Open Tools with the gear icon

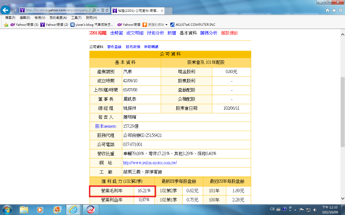point(341,10)
